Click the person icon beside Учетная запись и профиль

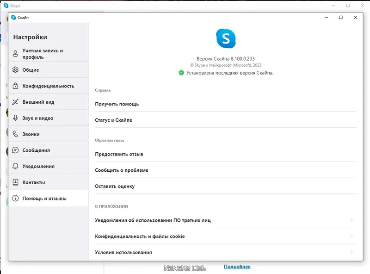tap(15, 54)
